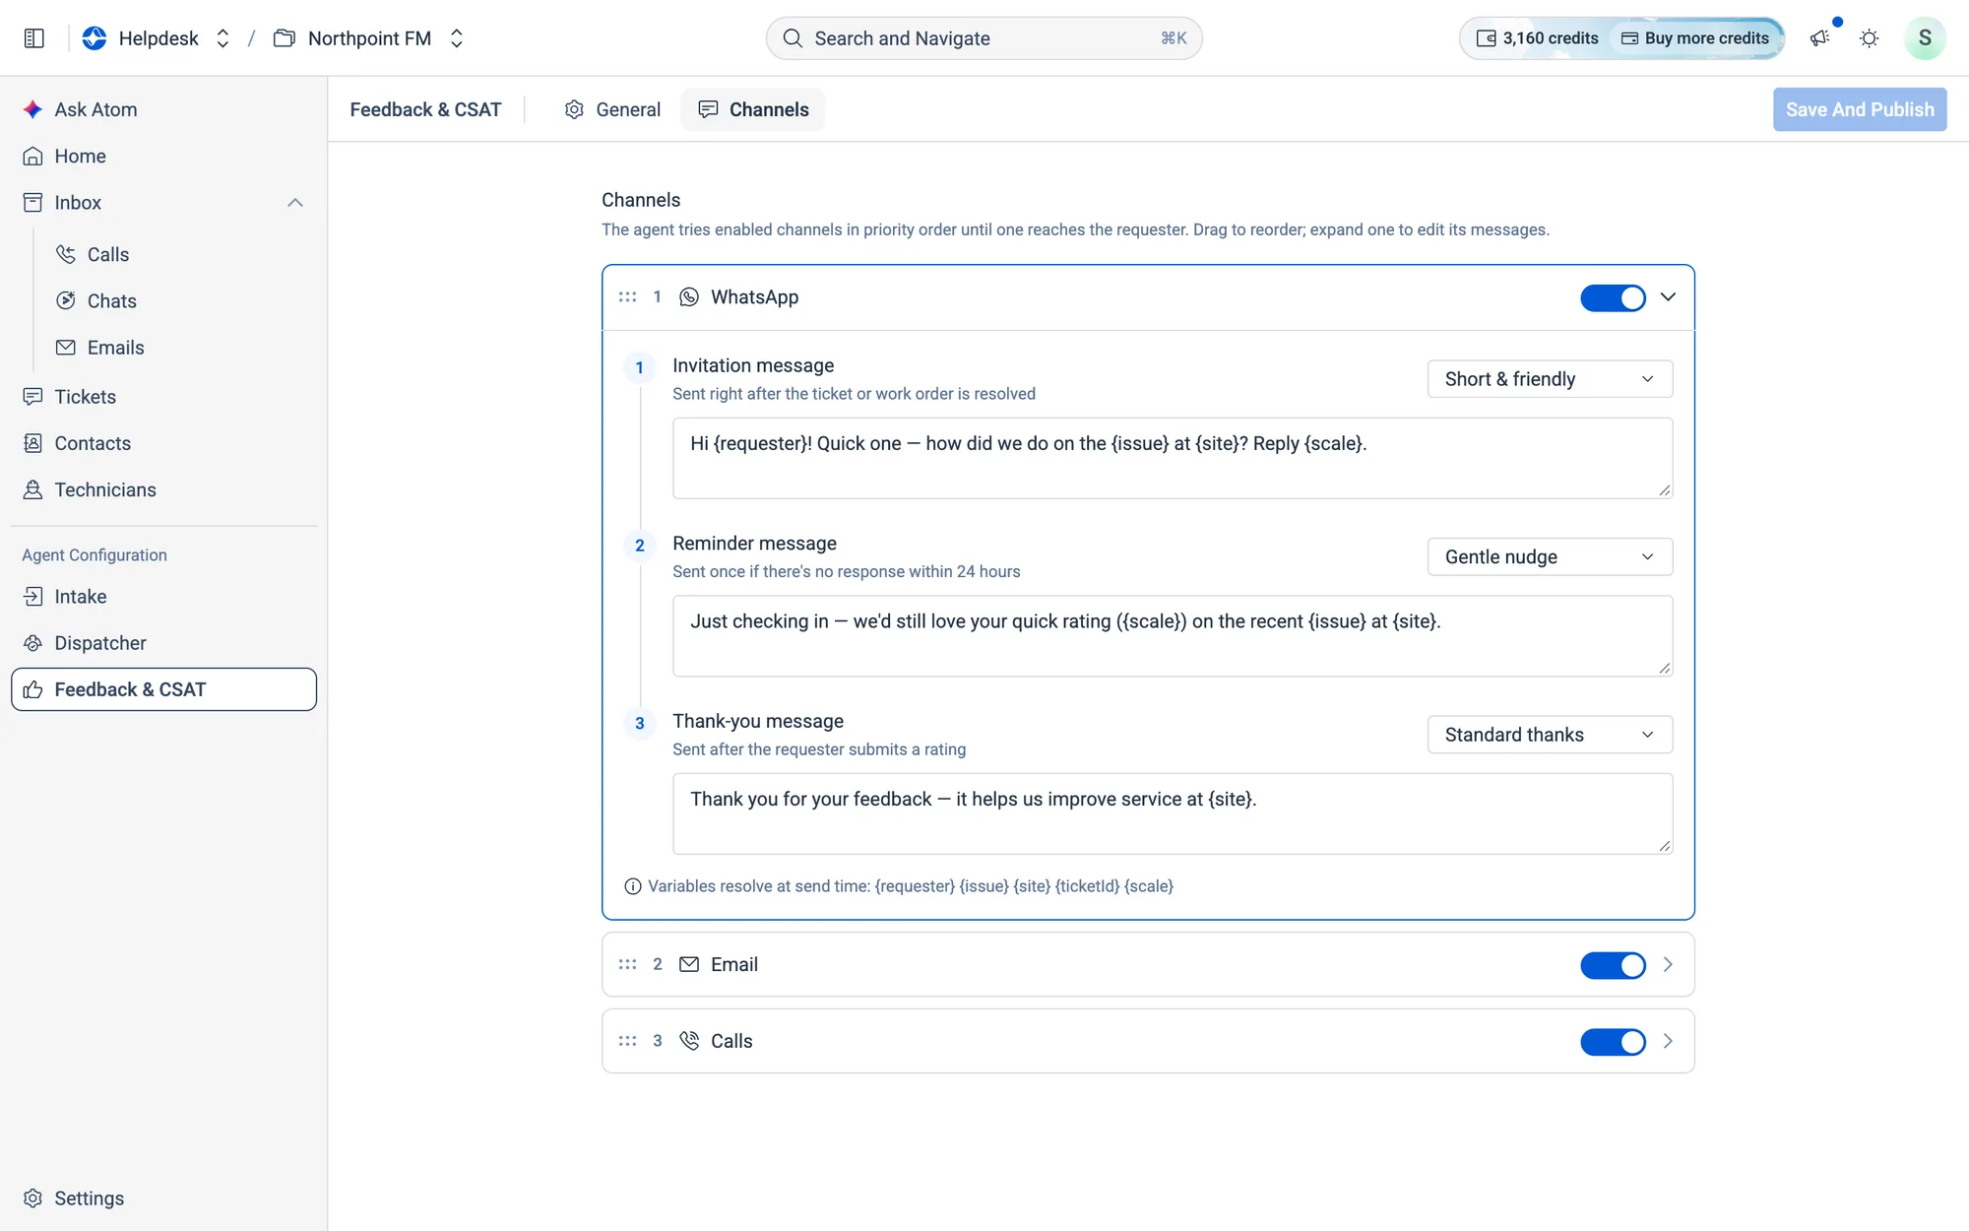Open the Short & friendly dropdown
This screenshot has width=1969, height=1231.
tap(1550, 379)
